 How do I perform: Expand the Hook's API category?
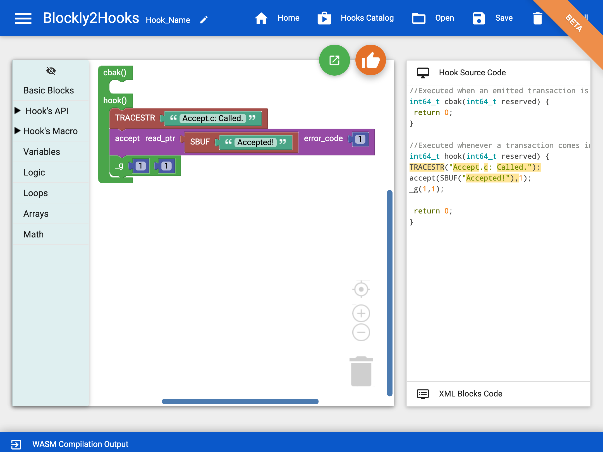point(46,111)
